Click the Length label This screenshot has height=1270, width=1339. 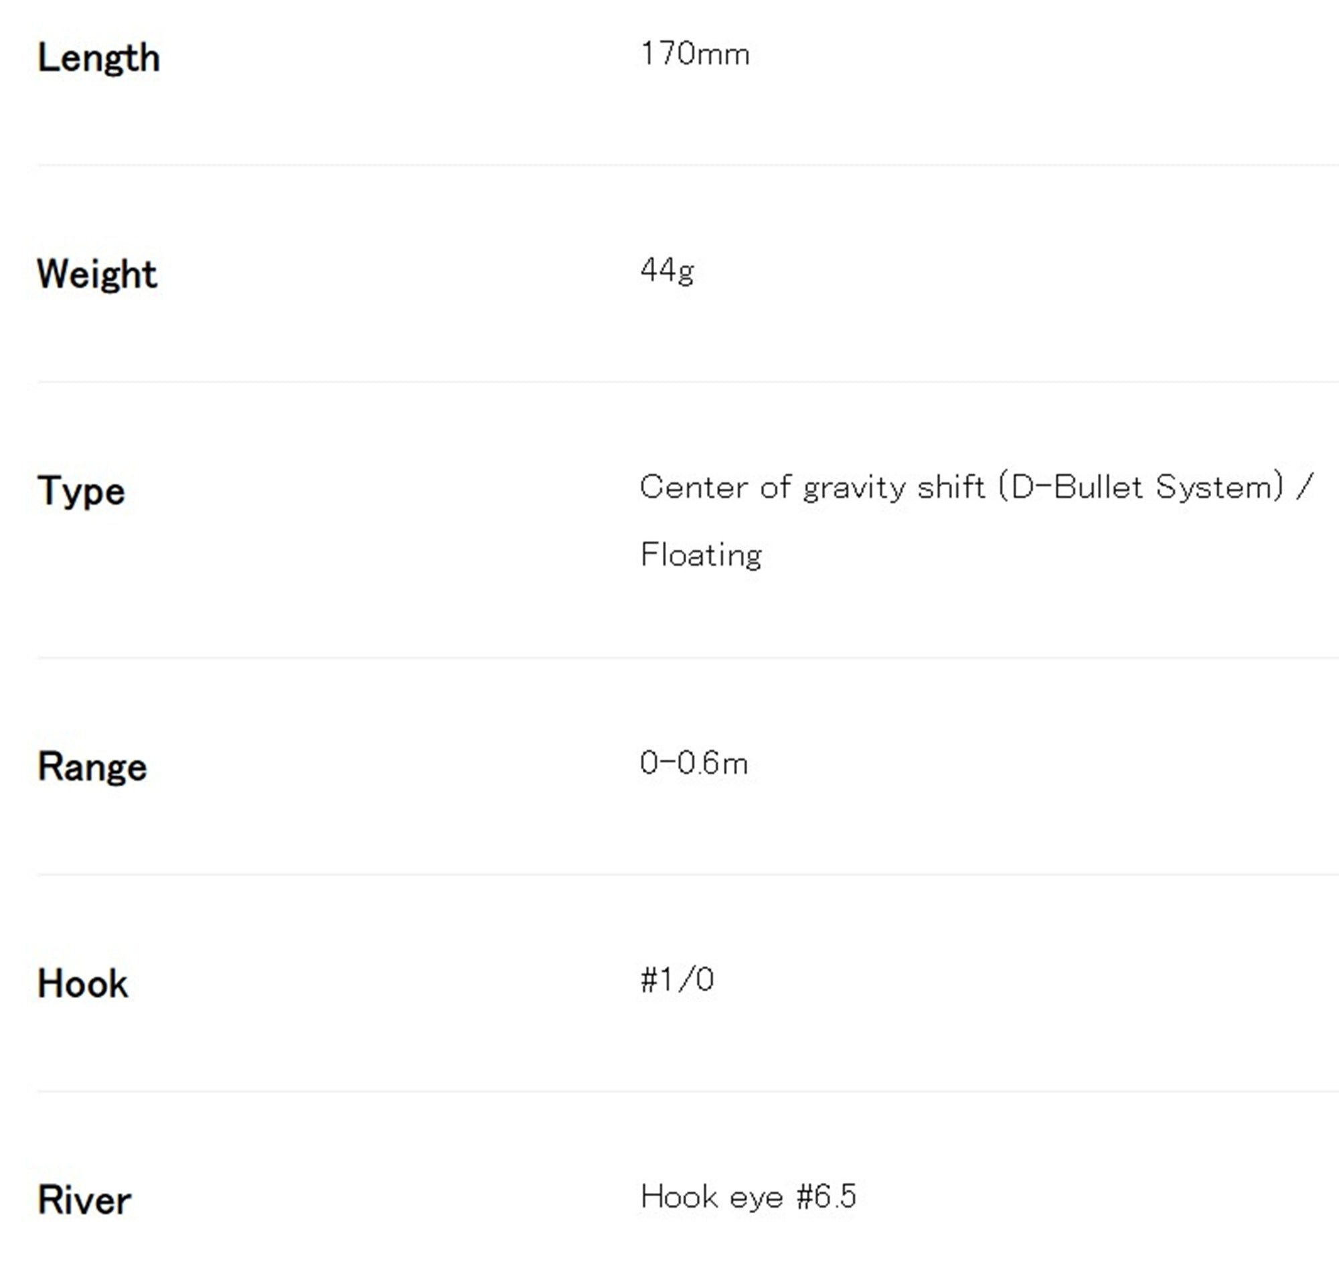(x=99, y=58)
